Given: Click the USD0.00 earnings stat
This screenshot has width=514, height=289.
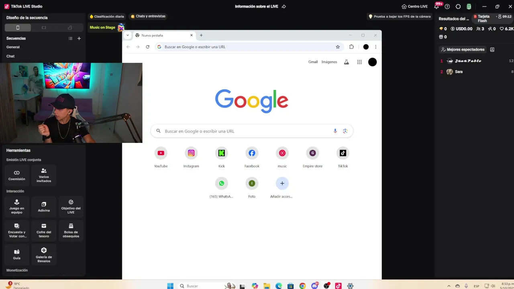Looking at the screenshot, I should coord(461,29).
